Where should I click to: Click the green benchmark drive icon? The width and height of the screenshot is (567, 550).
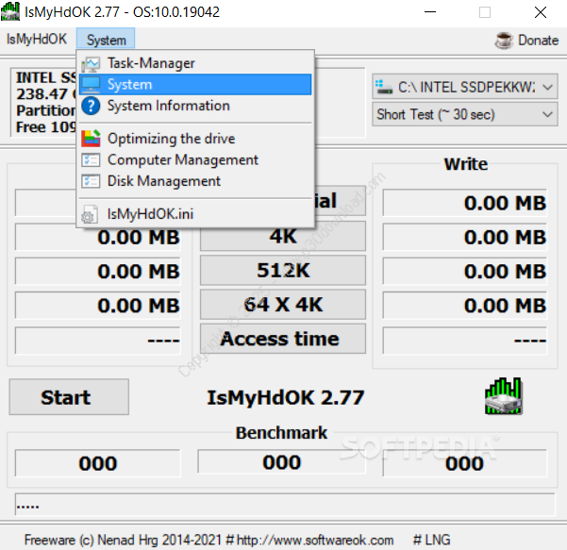(x=504, y=396)
